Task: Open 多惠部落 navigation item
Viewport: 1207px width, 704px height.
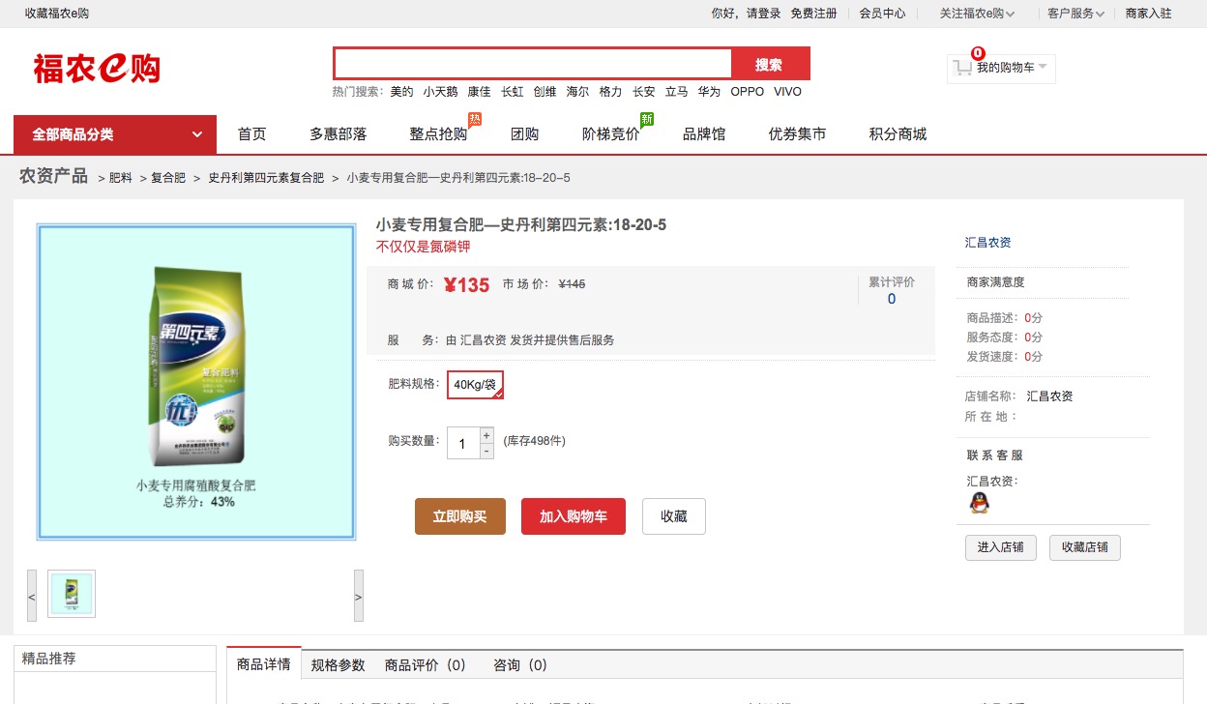Action: 338,134
